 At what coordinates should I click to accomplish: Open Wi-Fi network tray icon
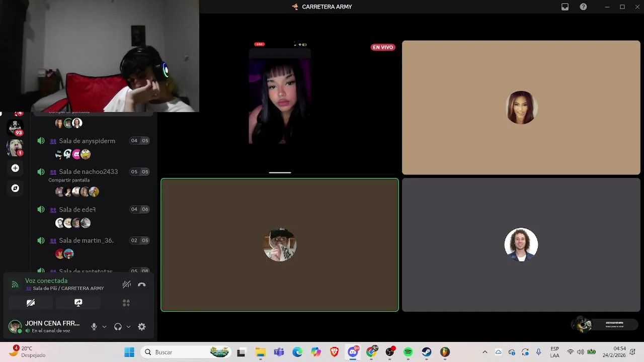click(x=571, y=352)
